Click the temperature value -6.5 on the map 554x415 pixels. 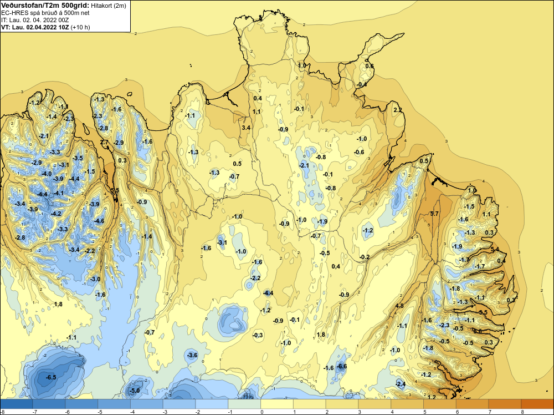point(51,377)
